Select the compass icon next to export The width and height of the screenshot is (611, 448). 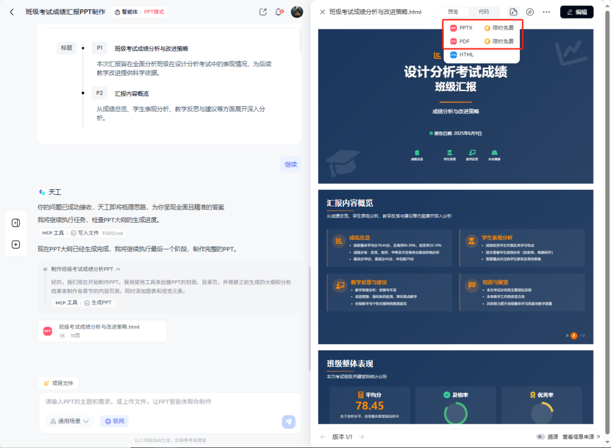[530, 11]
